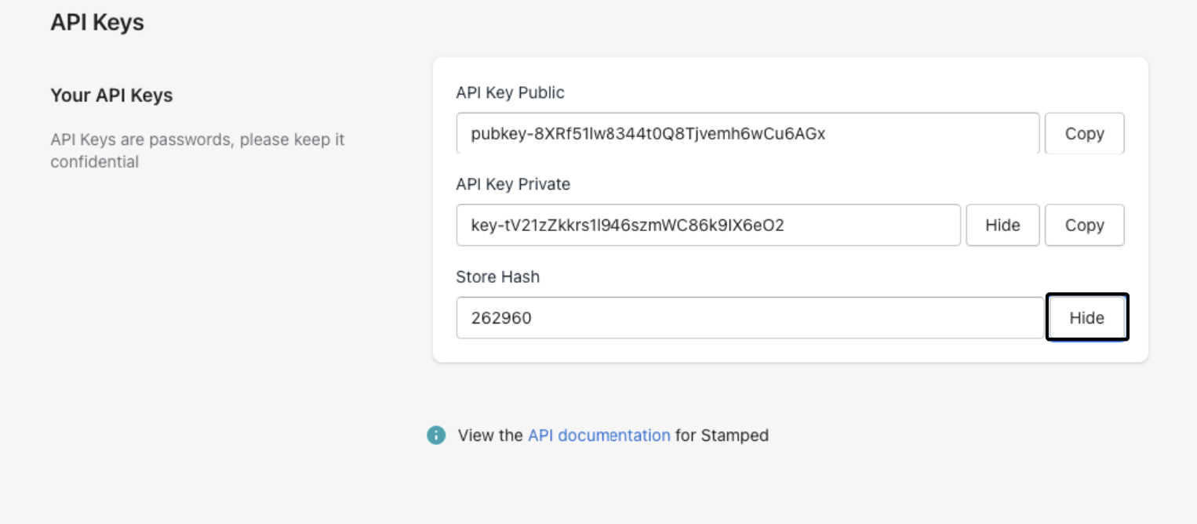Click the "for Stamped" text after the link

tap(722, 435)
